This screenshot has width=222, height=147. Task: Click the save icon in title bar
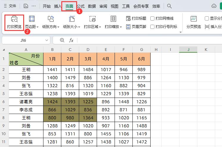(x=26, y=6)
